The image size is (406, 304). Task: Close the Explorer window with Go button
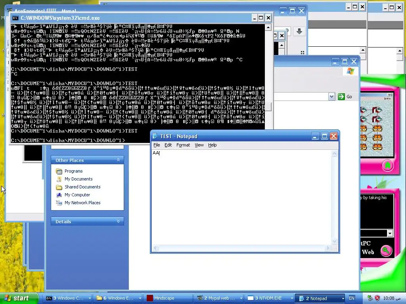pyautogui.click(x=354, y=61)
